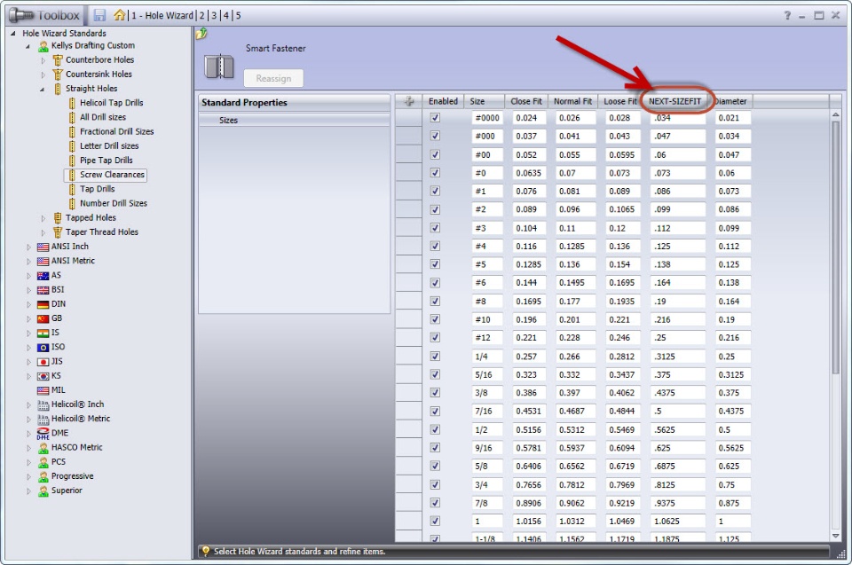This screenshot has width=852, height=565.
Task: Click the DIN German flag icon
Action: [x=43, y=305]
